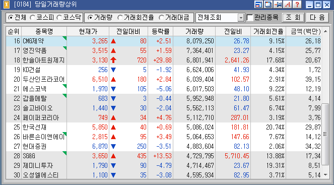Viewport: 334px width, 185px height.
Task: Click the rate cell -5.06
Action: (164, 89)
